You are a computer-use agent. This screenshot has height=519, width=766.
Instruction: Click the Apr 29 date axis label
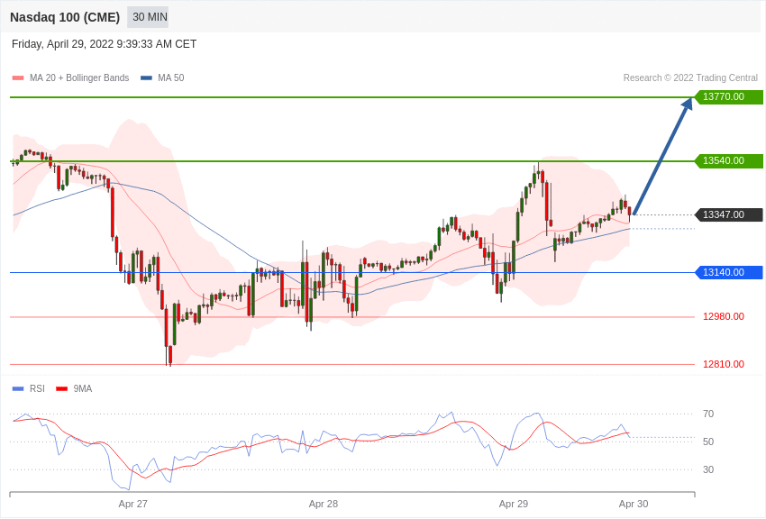[514, 504]
